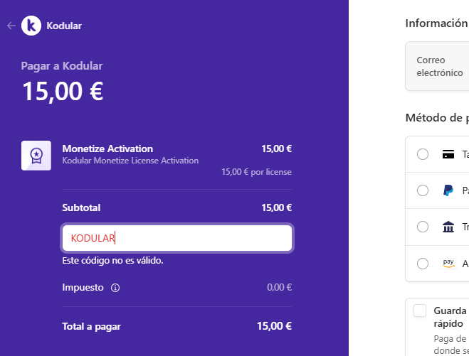The height and width of the screenshot is (356, 469).
Task: Click the Monetize Activation product title
Action: coord(107,149)
